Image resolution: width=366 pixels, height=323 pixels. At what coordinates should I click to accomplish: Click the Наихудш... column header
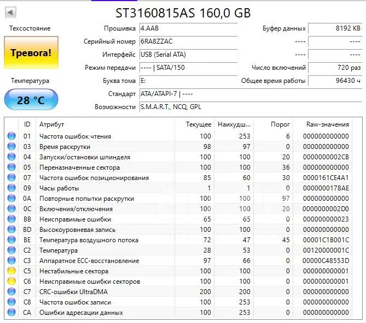coord(234,124)
